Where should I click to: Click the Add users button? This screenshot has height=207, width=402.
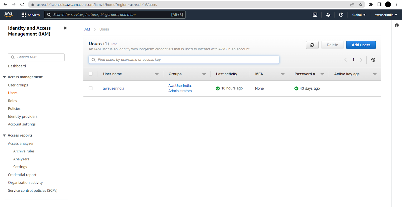[x=361, y=45]
